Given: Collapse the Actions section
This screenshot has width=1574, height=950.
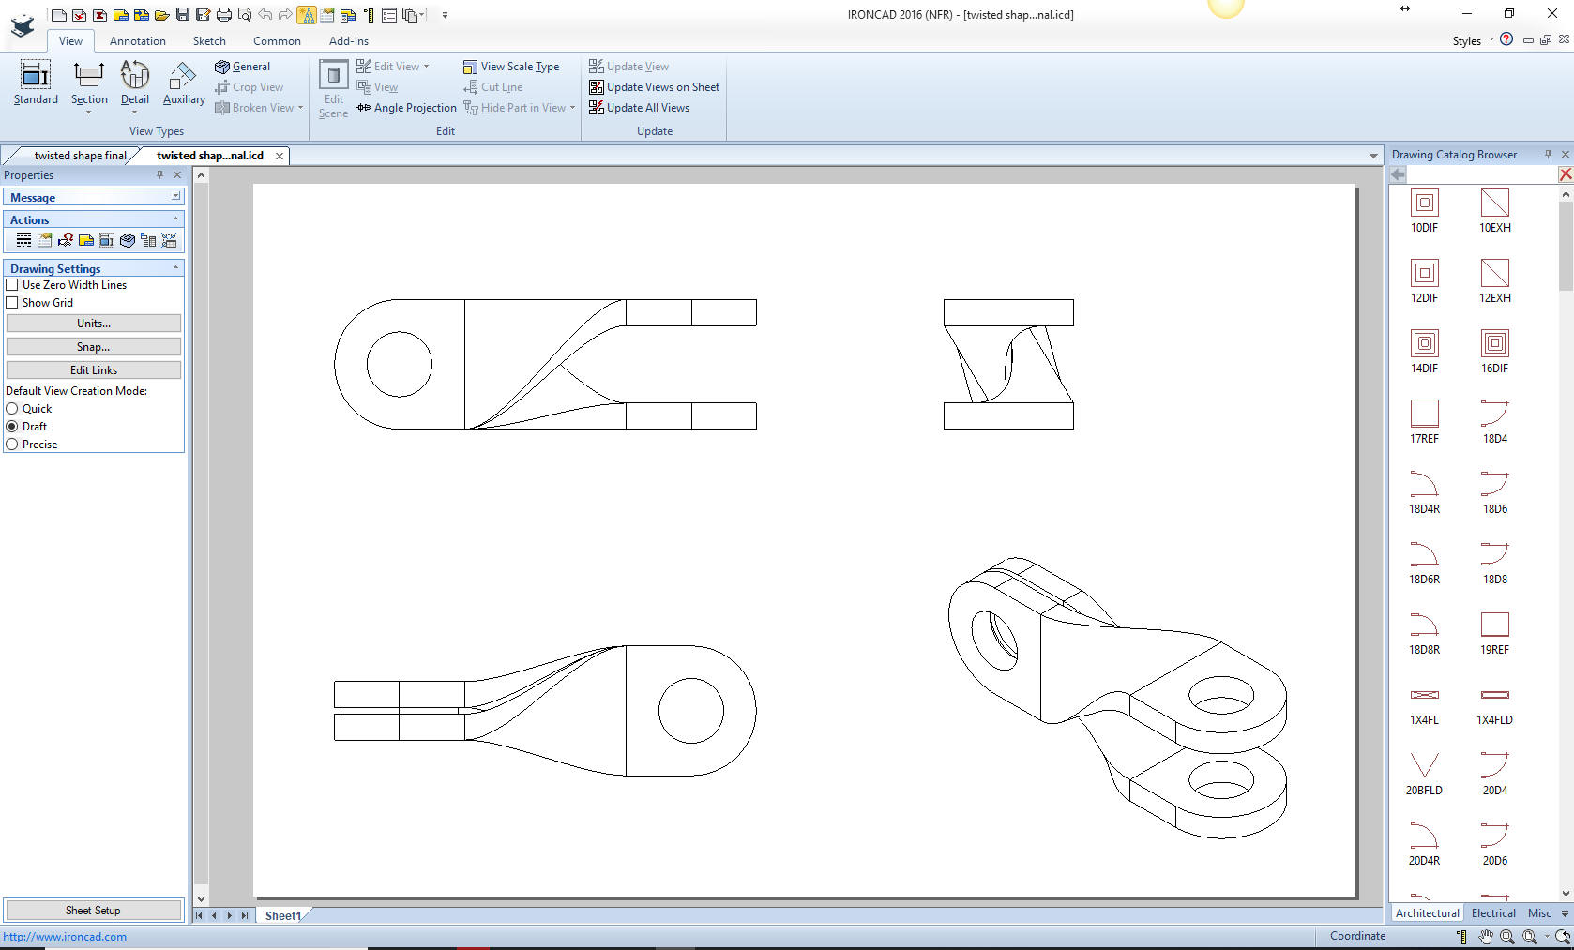Looking at the screenshot, I should pyautogui.click(x=175, y=219).
